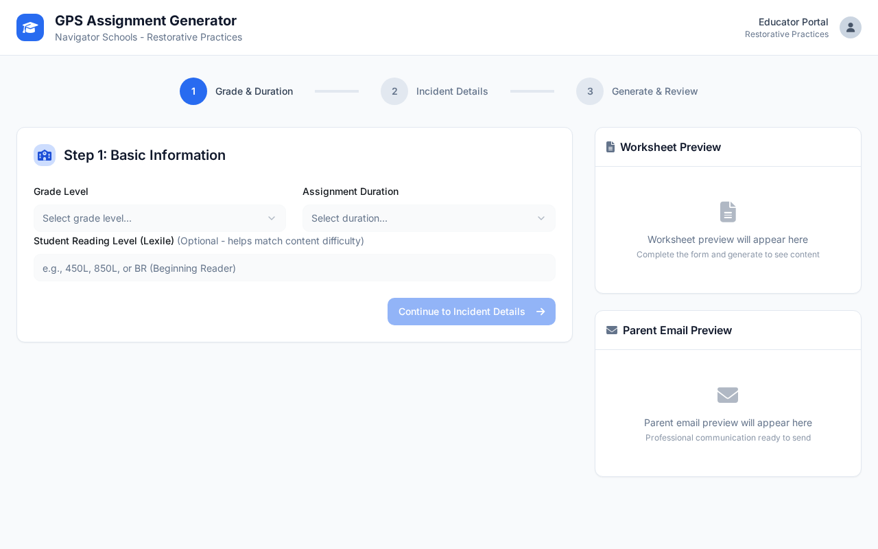This screenshot has width=878, height=549.
Task: Click the Educator Portal label
Action: tap(793, 22)
